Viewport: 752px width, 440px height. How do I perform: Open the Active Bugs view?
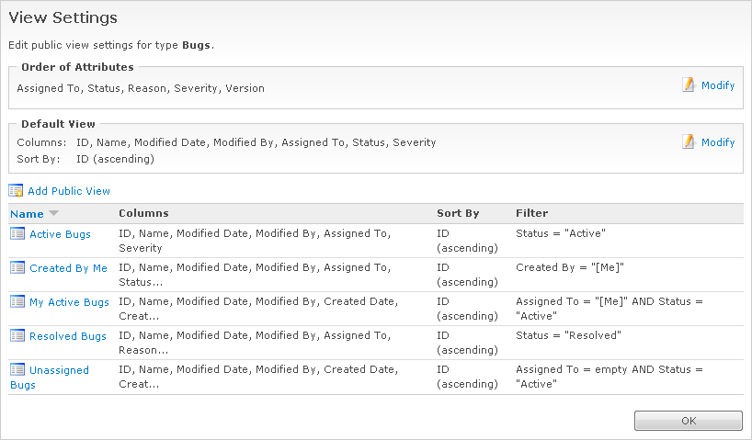click(x=60, y=234)
